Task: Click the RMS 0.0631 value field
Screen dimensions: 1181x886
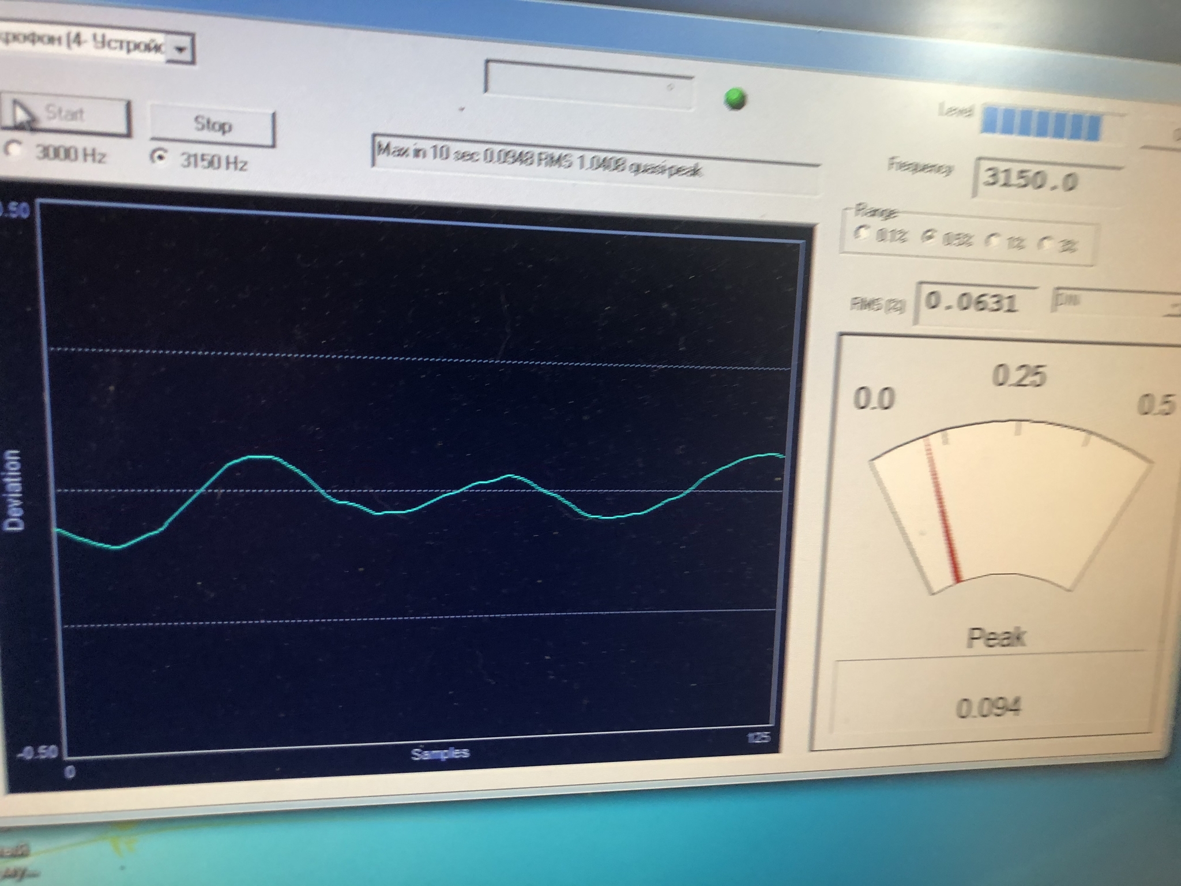Action: coord(976,302)
